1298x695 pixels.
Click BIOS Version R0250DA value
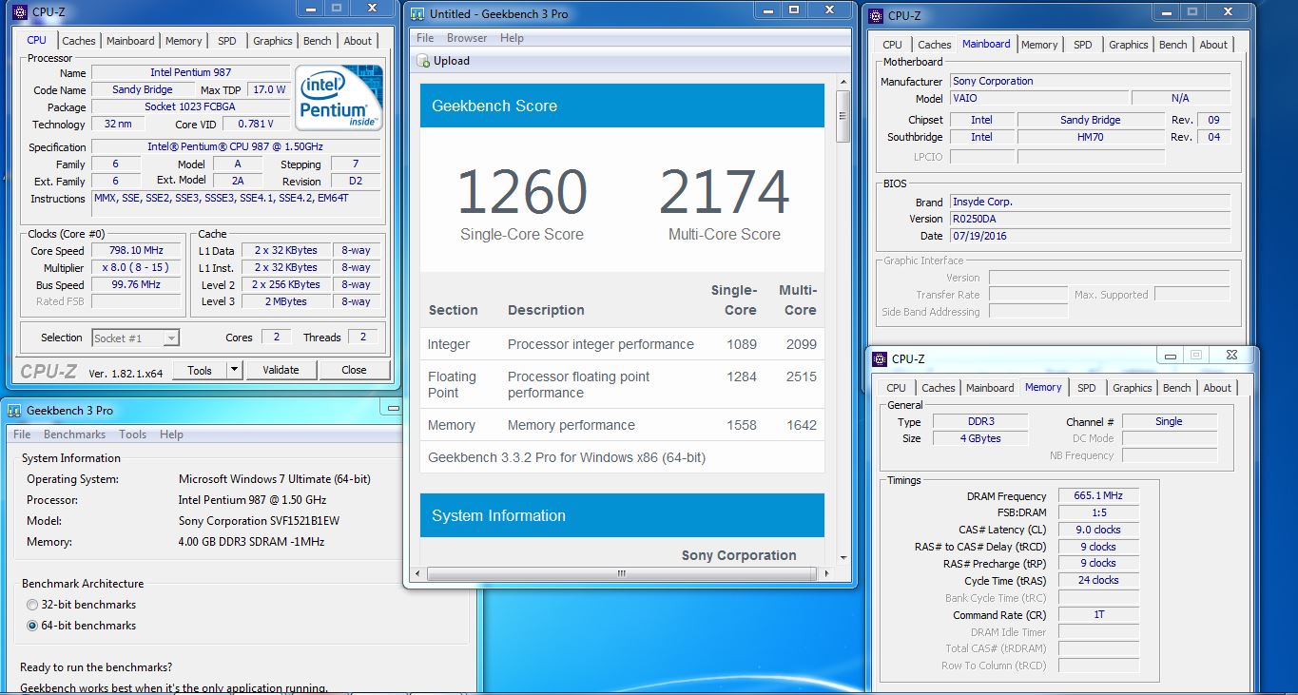(1090, 219)
